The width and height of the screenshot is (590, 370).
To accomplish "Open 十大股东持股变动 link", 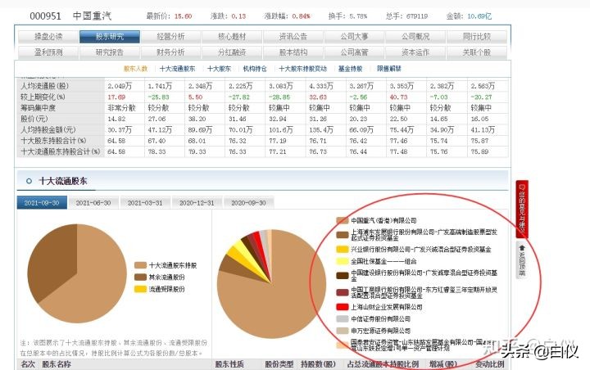I will click(x=303, y=69).
